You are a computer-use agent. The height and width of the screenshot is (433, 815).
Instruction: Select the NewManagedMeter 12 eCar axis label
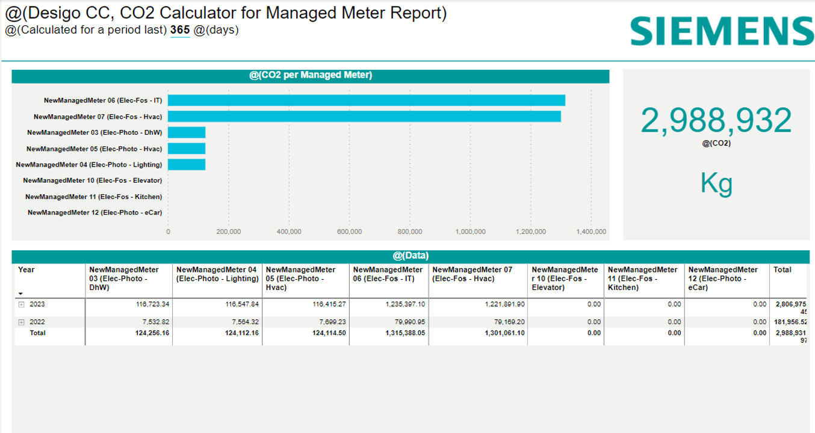coord(95,212)
